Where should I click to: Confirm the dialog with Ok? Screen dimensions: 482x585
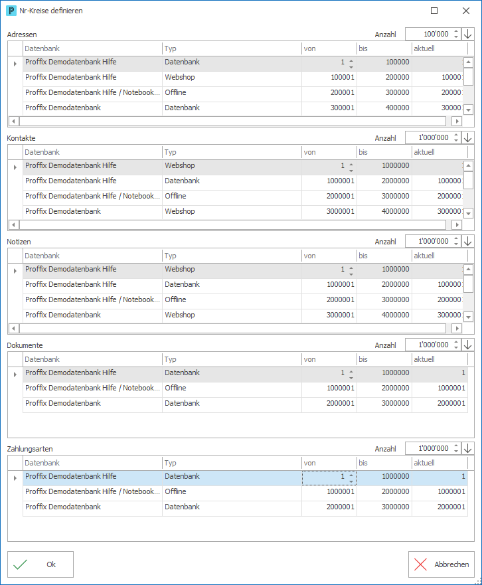pos(40,564)
